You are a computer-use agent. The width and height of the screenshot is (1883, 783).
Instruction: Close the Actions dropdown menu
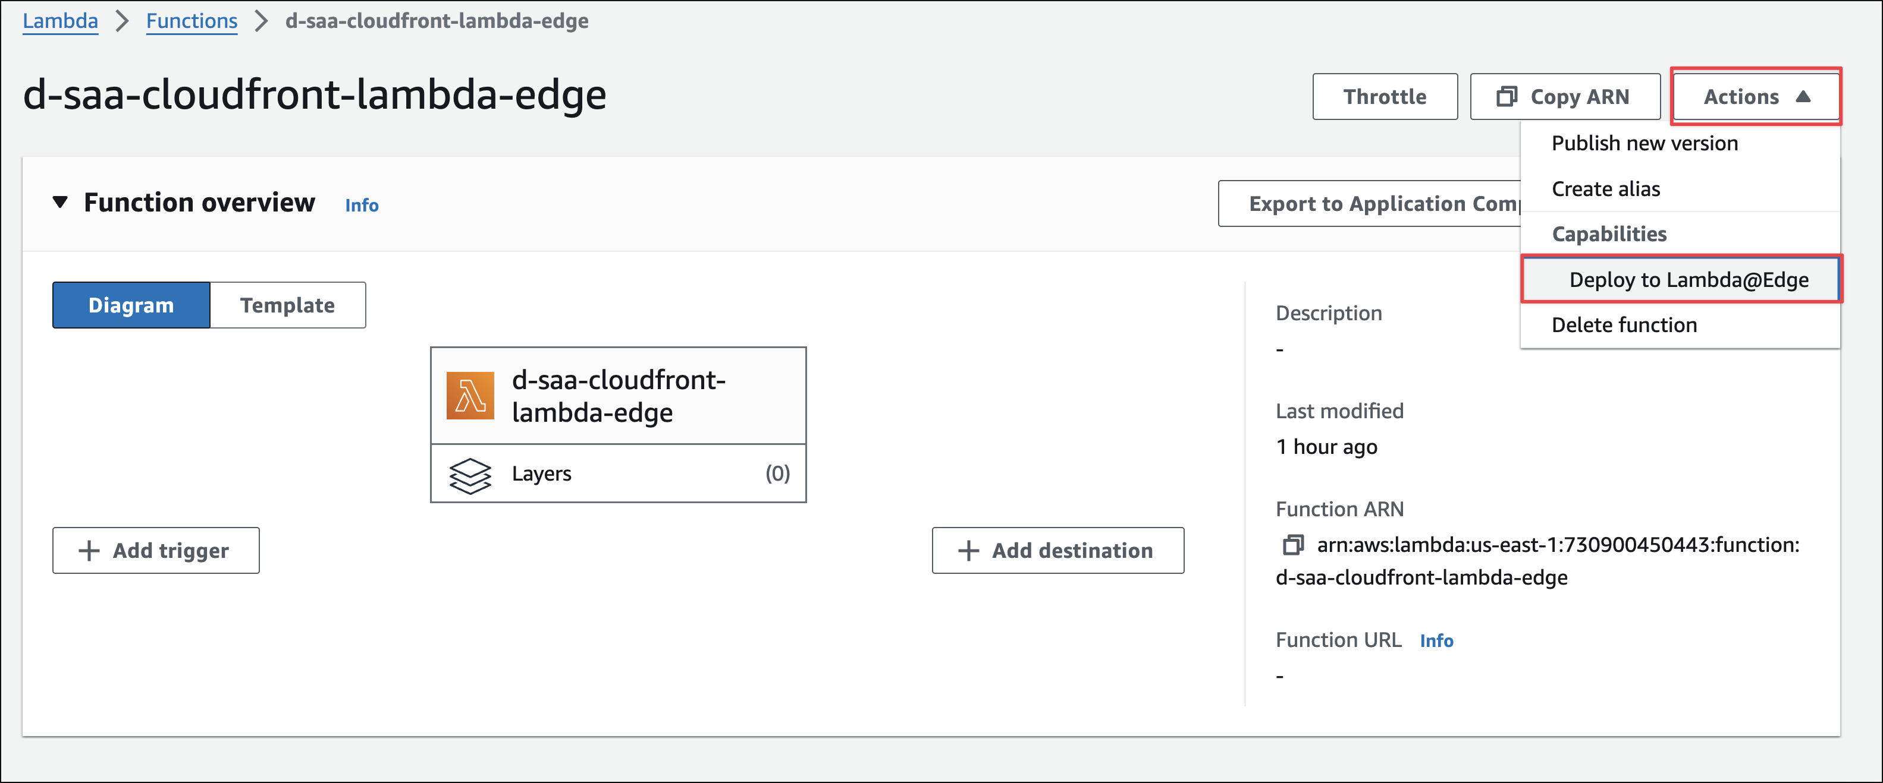click(x=1755, y=96)
